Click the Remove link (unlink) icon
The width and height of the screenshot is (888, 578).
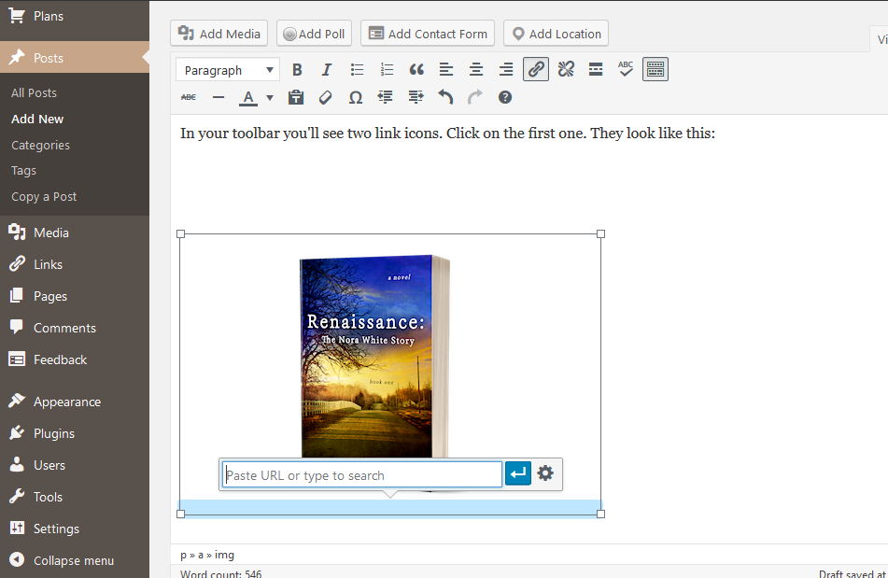566,69
